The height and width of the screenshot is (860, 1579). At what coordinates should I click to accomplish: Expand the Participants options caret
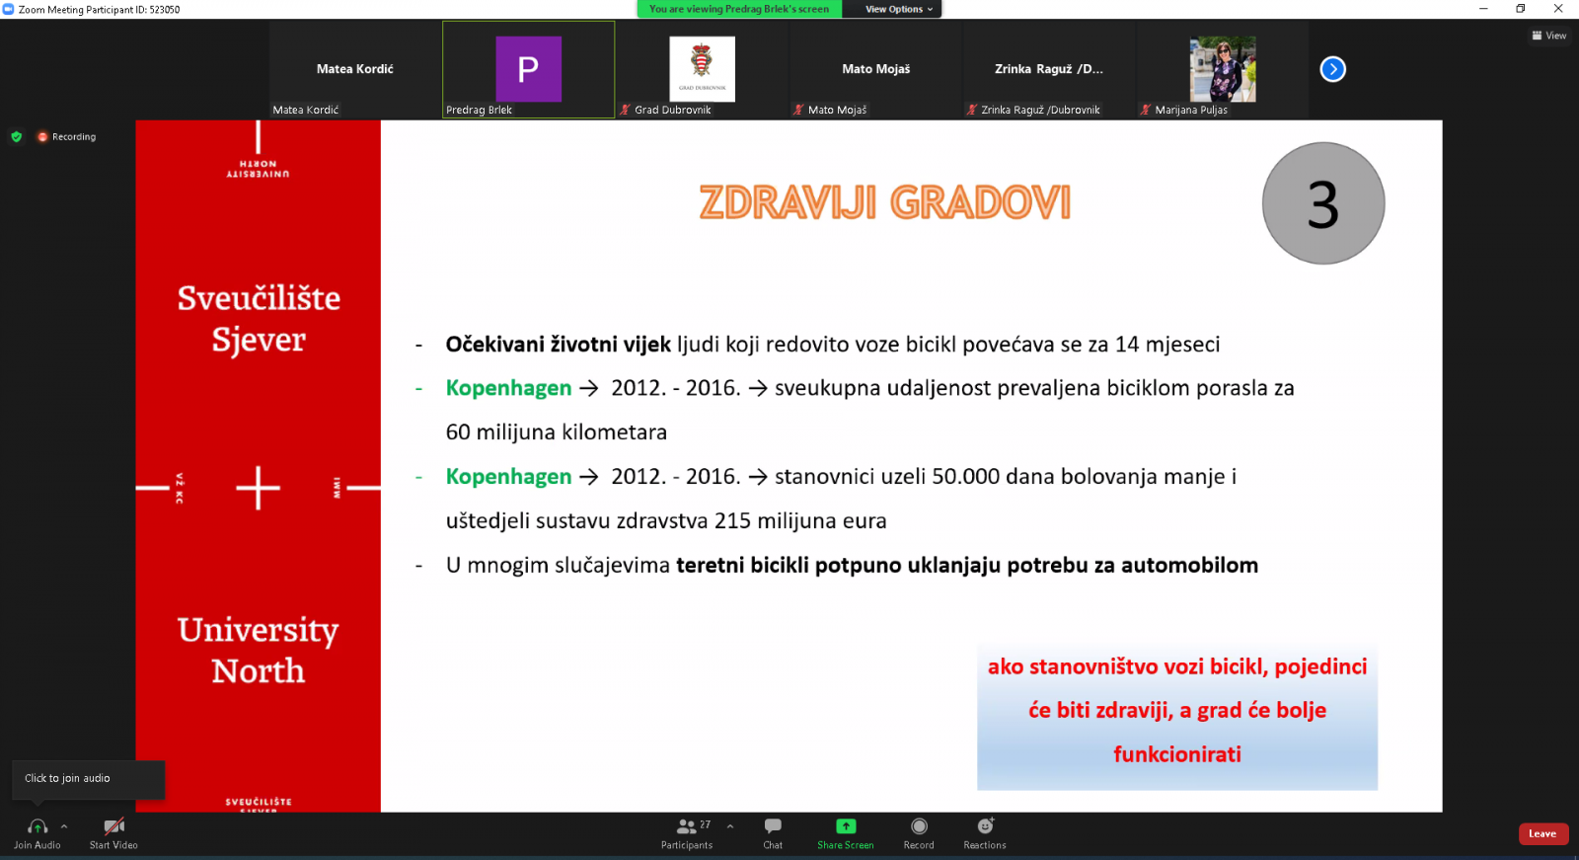point(730,826)
